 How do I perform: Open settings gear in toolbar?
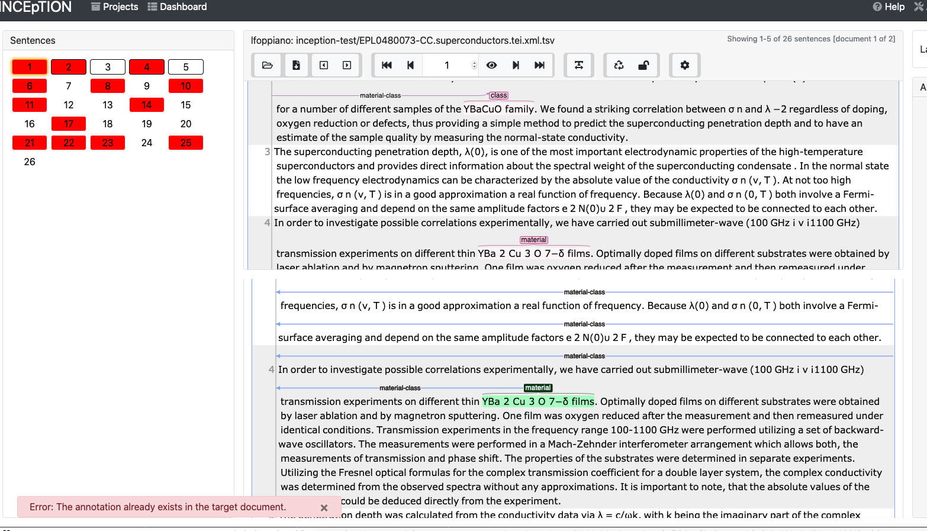pyautogui.click(x=685, y=65)
